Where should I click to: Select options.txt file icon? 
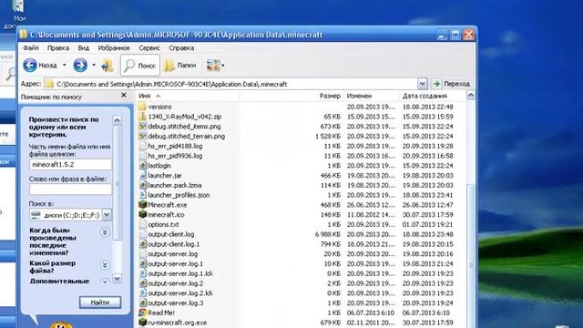pos(142,224)
